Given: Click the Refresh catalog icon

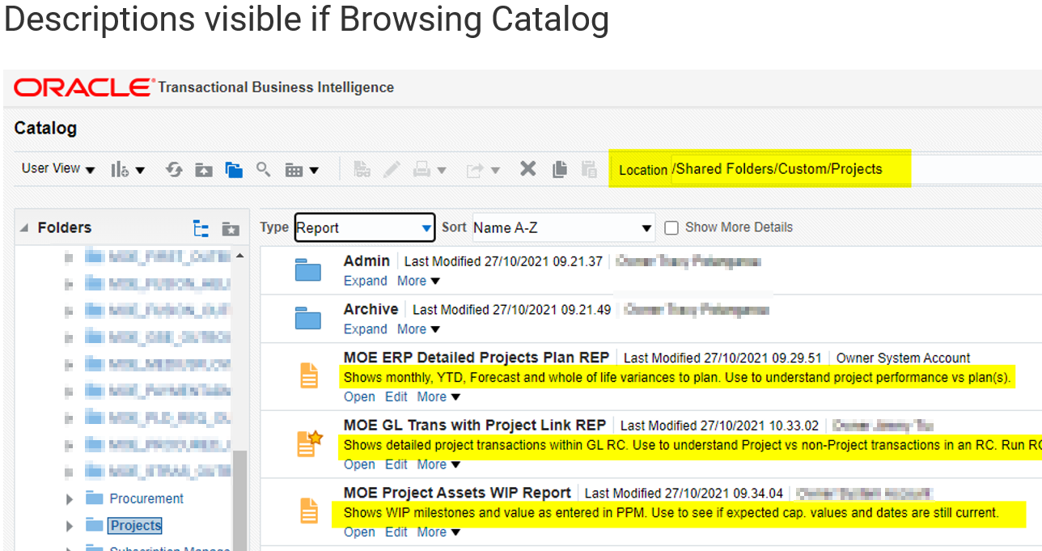Looking at the screenshot, I should coord(174,169).
